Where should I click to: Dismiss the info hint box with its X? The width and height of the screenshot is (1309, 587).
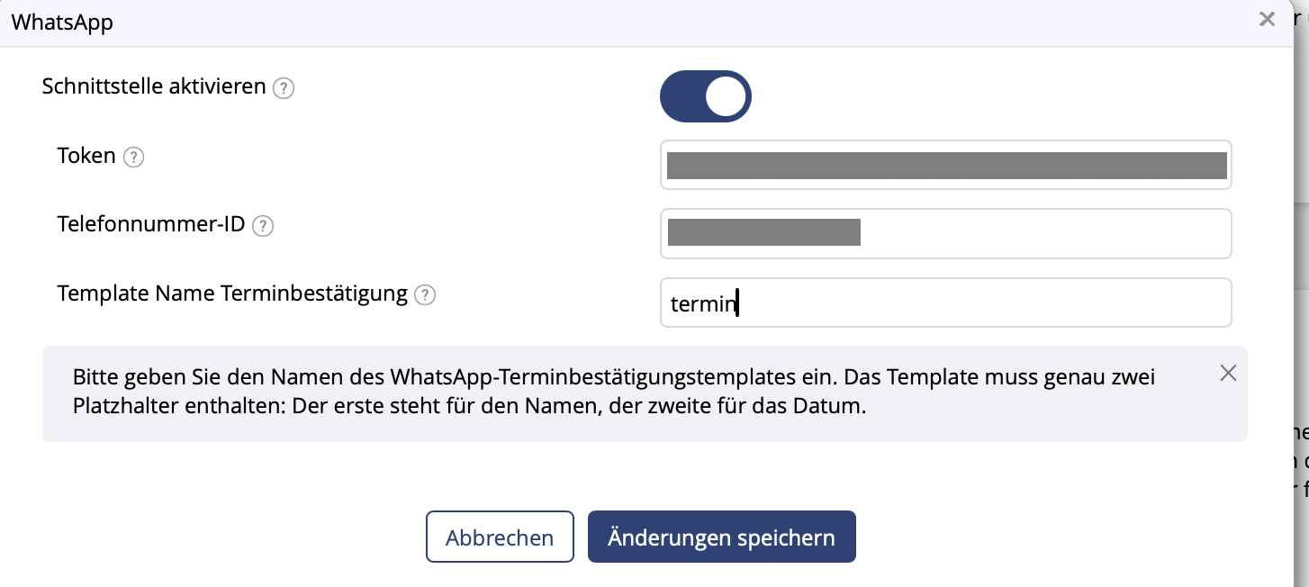click(x=1228, y=373)
